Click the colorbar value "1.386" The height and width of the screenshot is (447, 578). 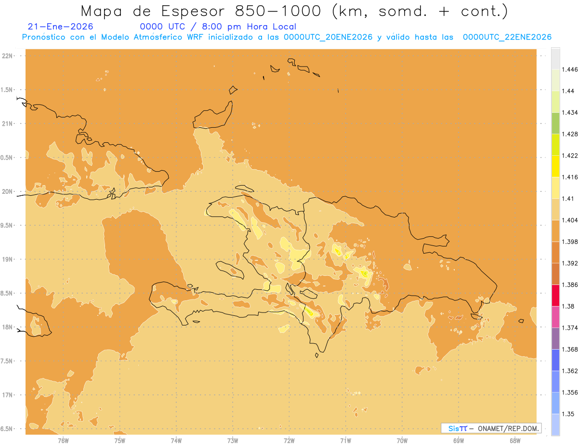coord(570,284)
